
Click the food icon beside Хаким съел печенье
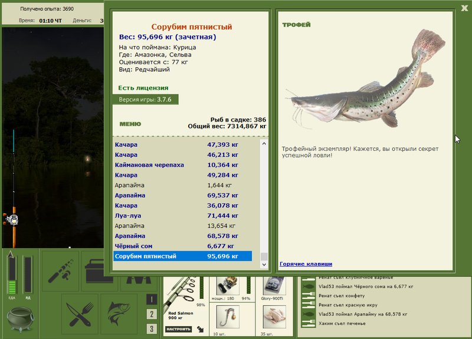308,324
